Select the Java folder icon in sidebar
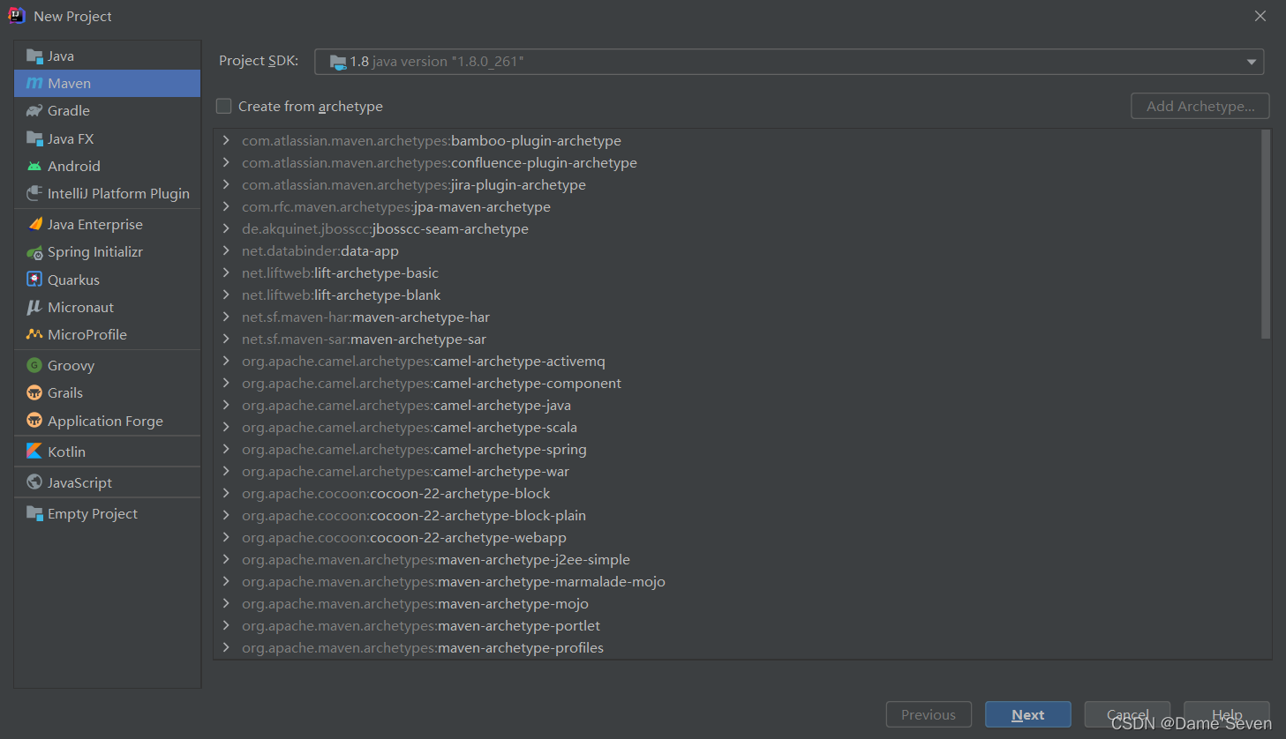This screenshot has height=739, width=1286. pyautogui.click(x=34, y=56)
